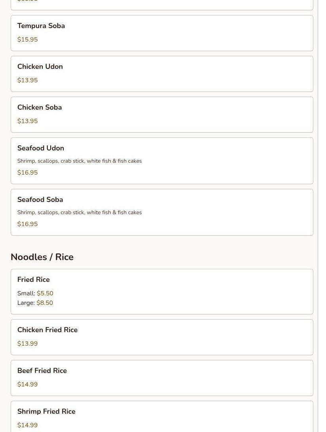Click the Chicken Udon $13.95 price
The image size is (326, 432).
tap(27, 80)
